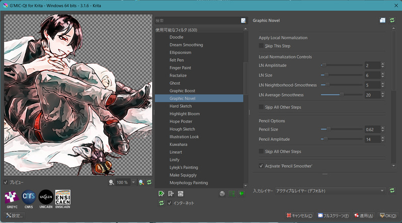402x223 pixels.
Task: Enable the Skip This Step checkbox
Action: click(261, 46)
